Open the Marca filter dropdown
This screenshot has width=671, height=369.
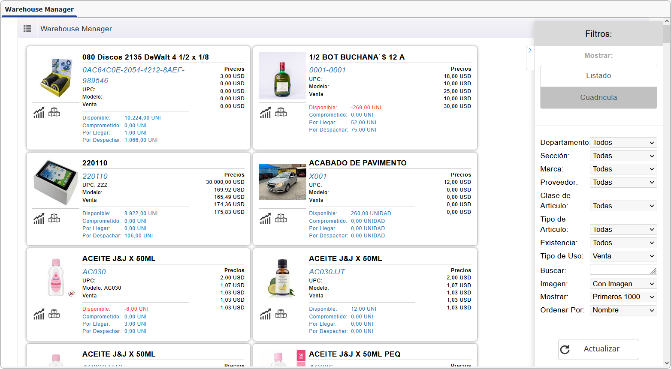(623, 169)
